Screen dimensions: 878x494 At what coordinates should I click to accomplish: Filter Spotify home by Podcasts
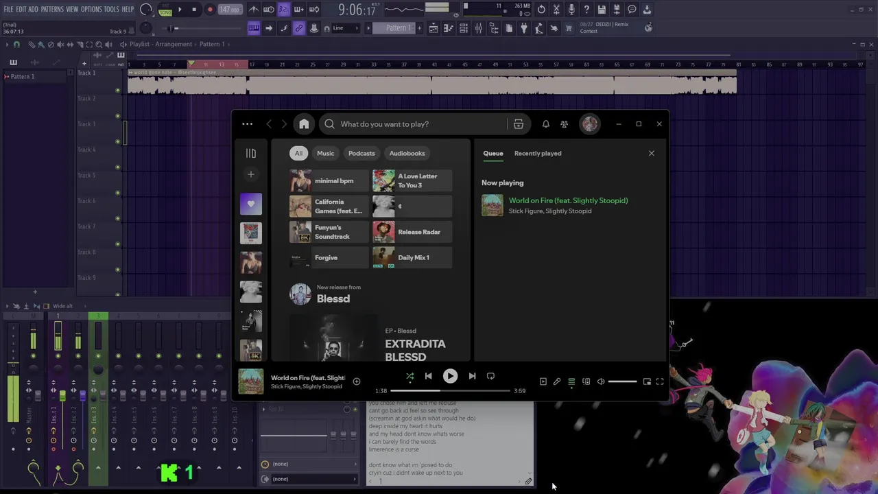tap(361, 154)
